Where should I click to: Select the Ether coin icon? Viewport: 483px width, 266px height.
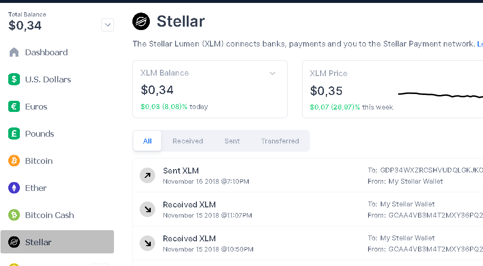[x=14, y=188]
